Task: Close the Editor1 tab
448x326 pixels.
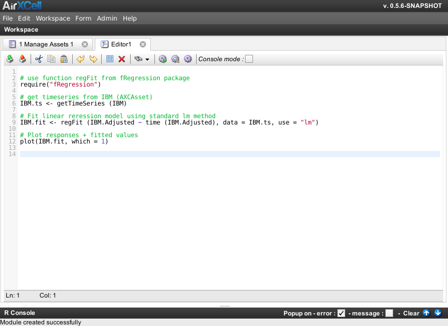Action: [143, 44]
